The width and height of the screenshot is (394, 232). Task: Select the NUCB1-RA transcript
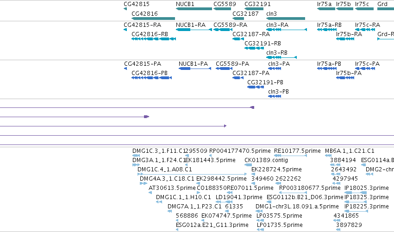(x=194, y=30)
